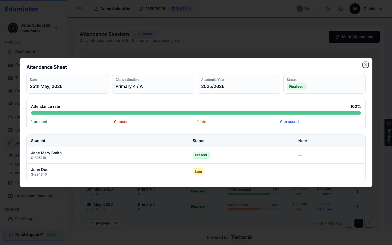Go to Dashboard in the sidebar
The width and height of the screenshot is (392, 245).
[25, 52]
